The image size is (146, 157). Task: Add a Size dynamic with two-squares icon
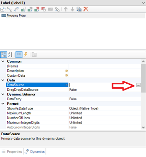click(10, 9)
